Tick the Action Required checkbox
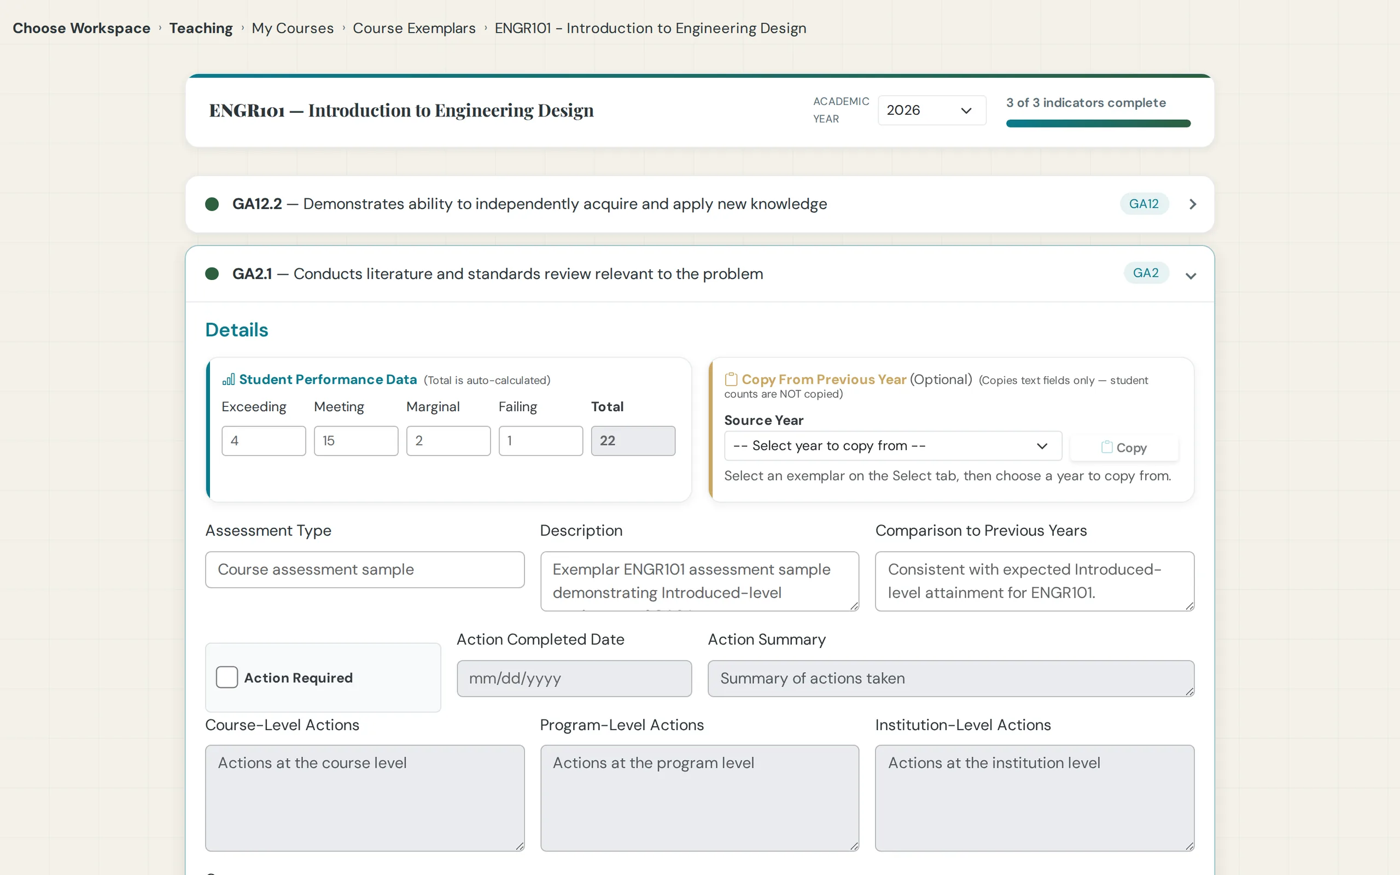 click(x=227, y=677)
